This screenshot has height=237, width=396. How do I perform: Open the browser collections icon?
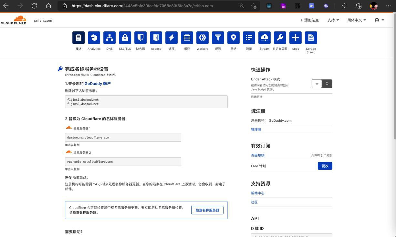point(359,6)
